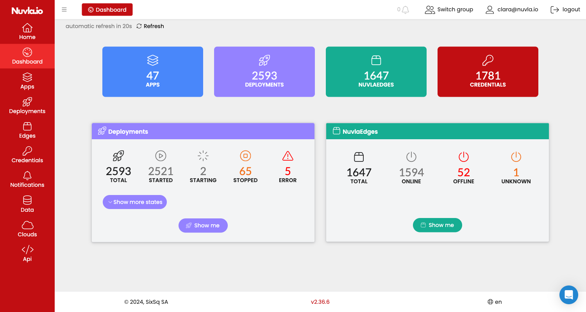Open Apps from the sidebar
The width and height of the screenshot is (586, 312).
click(x=27, y=81)
